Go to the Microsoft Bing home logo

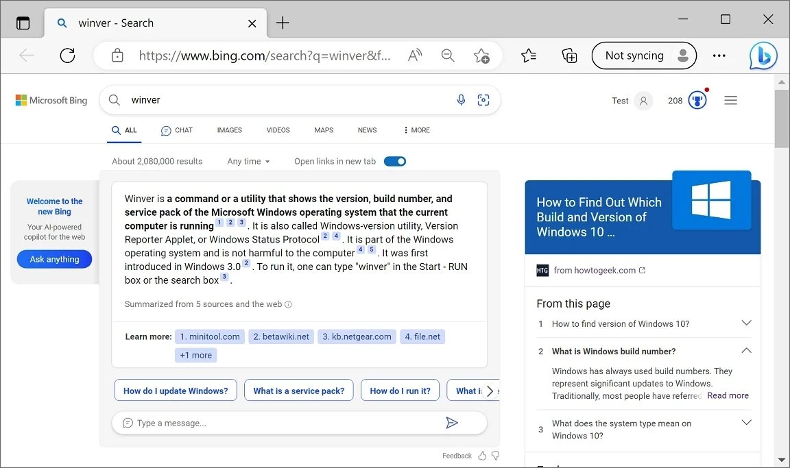tap(51, 100)
